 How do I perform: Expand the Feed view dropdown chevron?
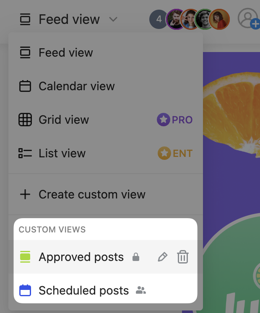tap(113, 19)
